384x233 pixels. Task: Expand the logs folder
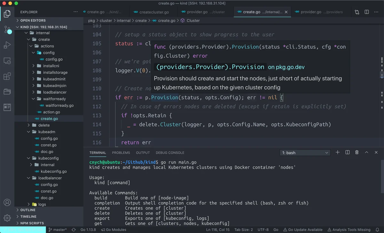point(49,204)
